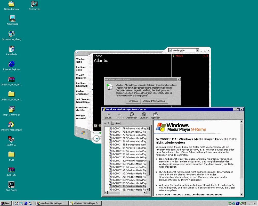258x206 pixels.
Task: Click Weitere Informationen button
Action: [x=155, y=101]
